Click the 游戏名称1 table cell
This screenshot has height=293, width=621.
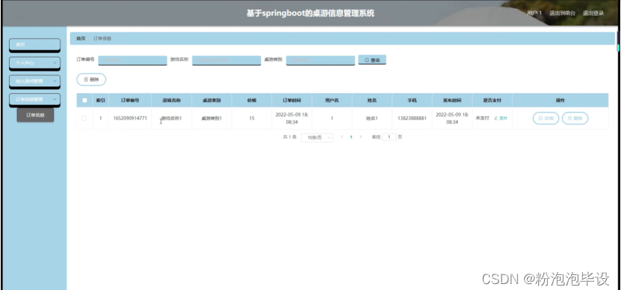point(171,118)
